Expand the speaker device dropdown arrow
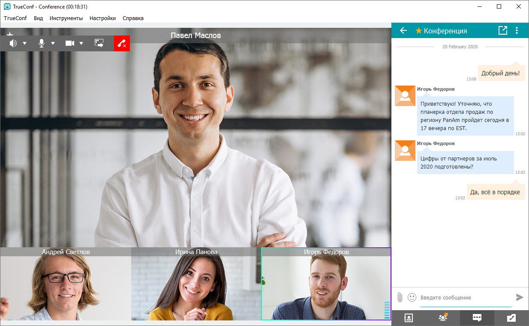This screenshot has width=529, height=326. point(25,43)
